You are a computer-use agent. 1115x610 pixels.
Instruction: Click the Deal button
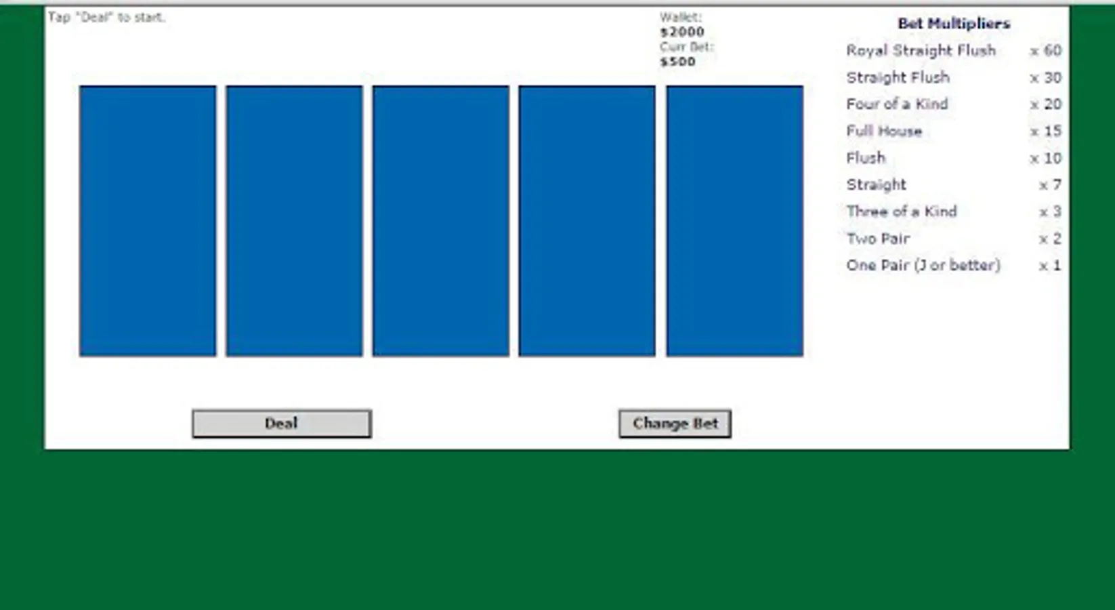pos(280,423)
